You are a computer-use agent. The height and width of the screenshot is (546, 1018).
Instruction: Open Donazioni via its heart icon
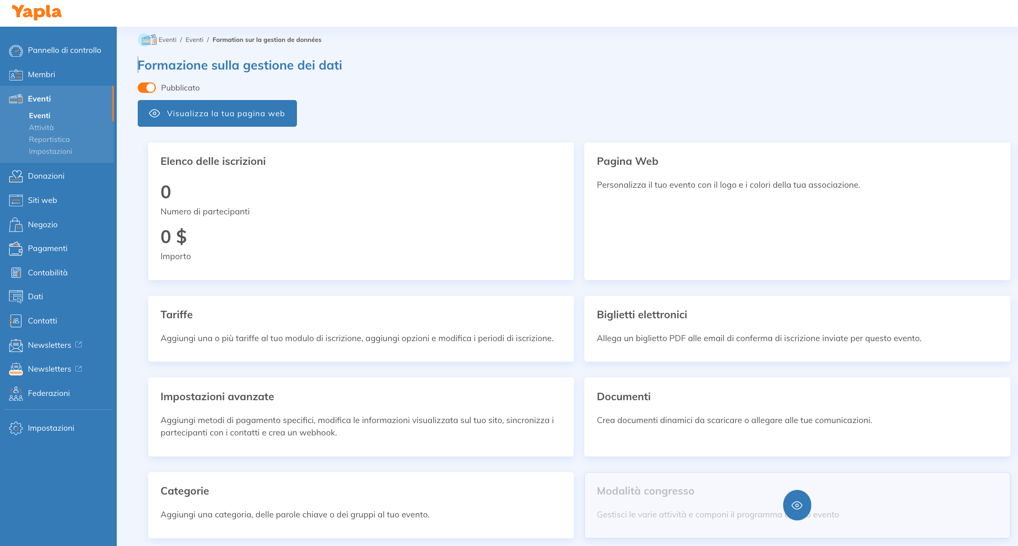tap(16, 176)
